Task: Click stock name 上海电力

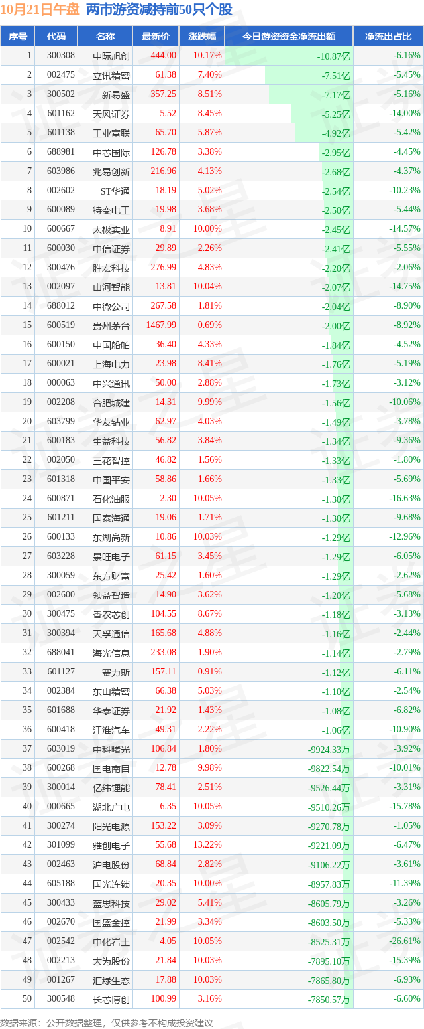Action: point(111,364)
